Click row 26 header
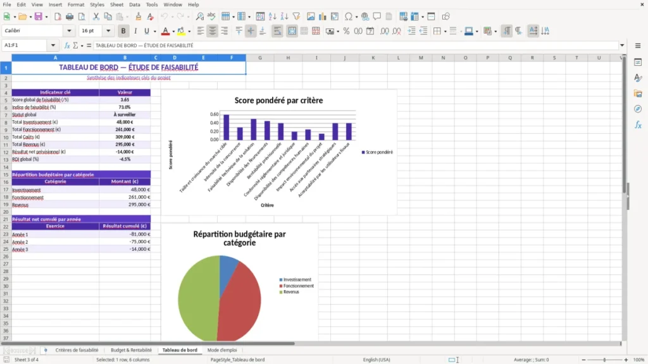The height and width of the screenshot is (364, 648). (x=6, y=257)
